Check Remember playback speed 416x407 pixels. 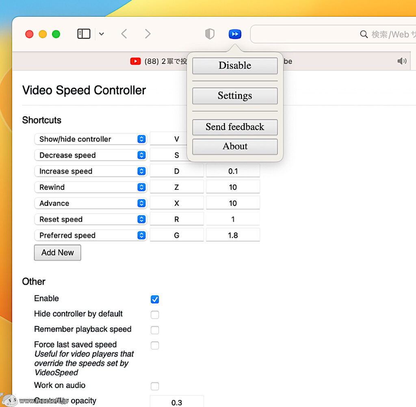pos(155,330)
